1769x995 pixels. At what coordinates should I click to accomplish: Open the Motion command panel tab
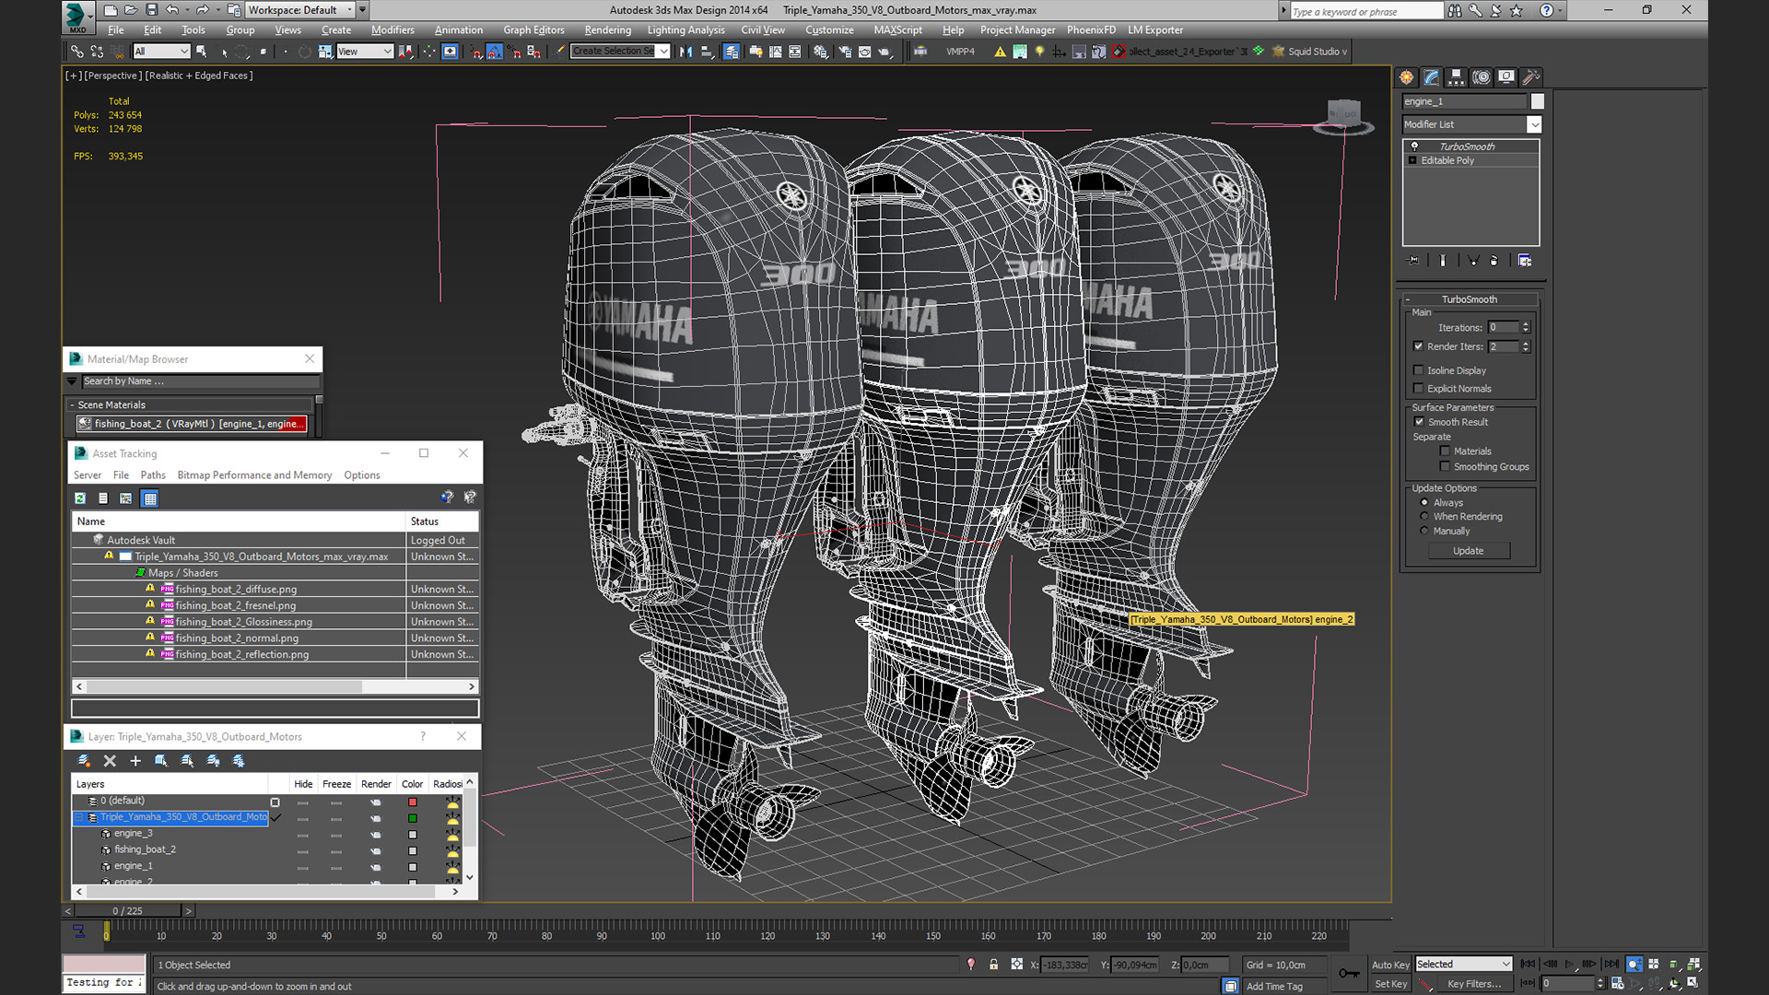1481,77
